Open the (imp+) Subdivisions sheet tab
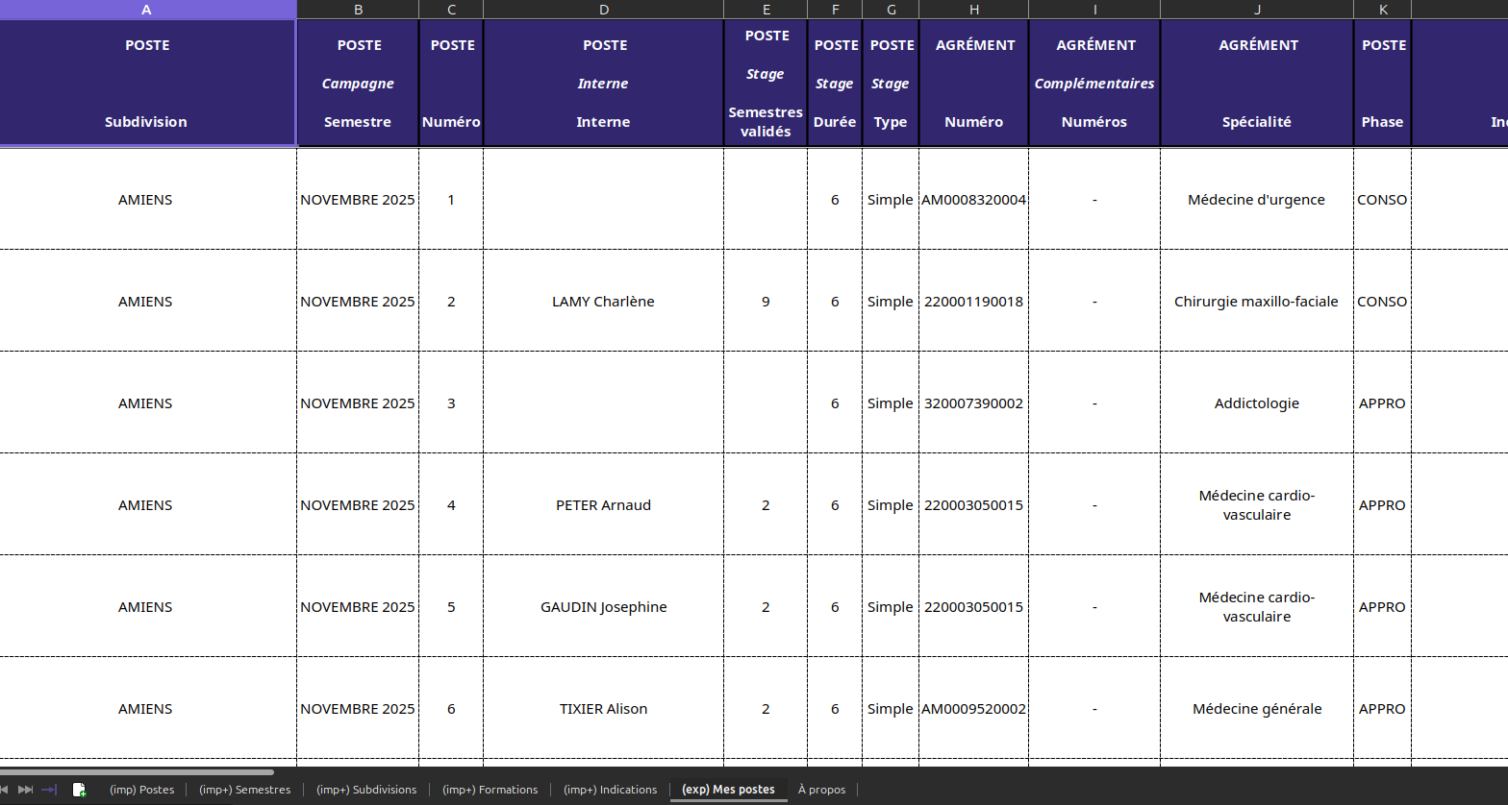1508x805 pixels. pyautogui.click(x=366, y=790)
